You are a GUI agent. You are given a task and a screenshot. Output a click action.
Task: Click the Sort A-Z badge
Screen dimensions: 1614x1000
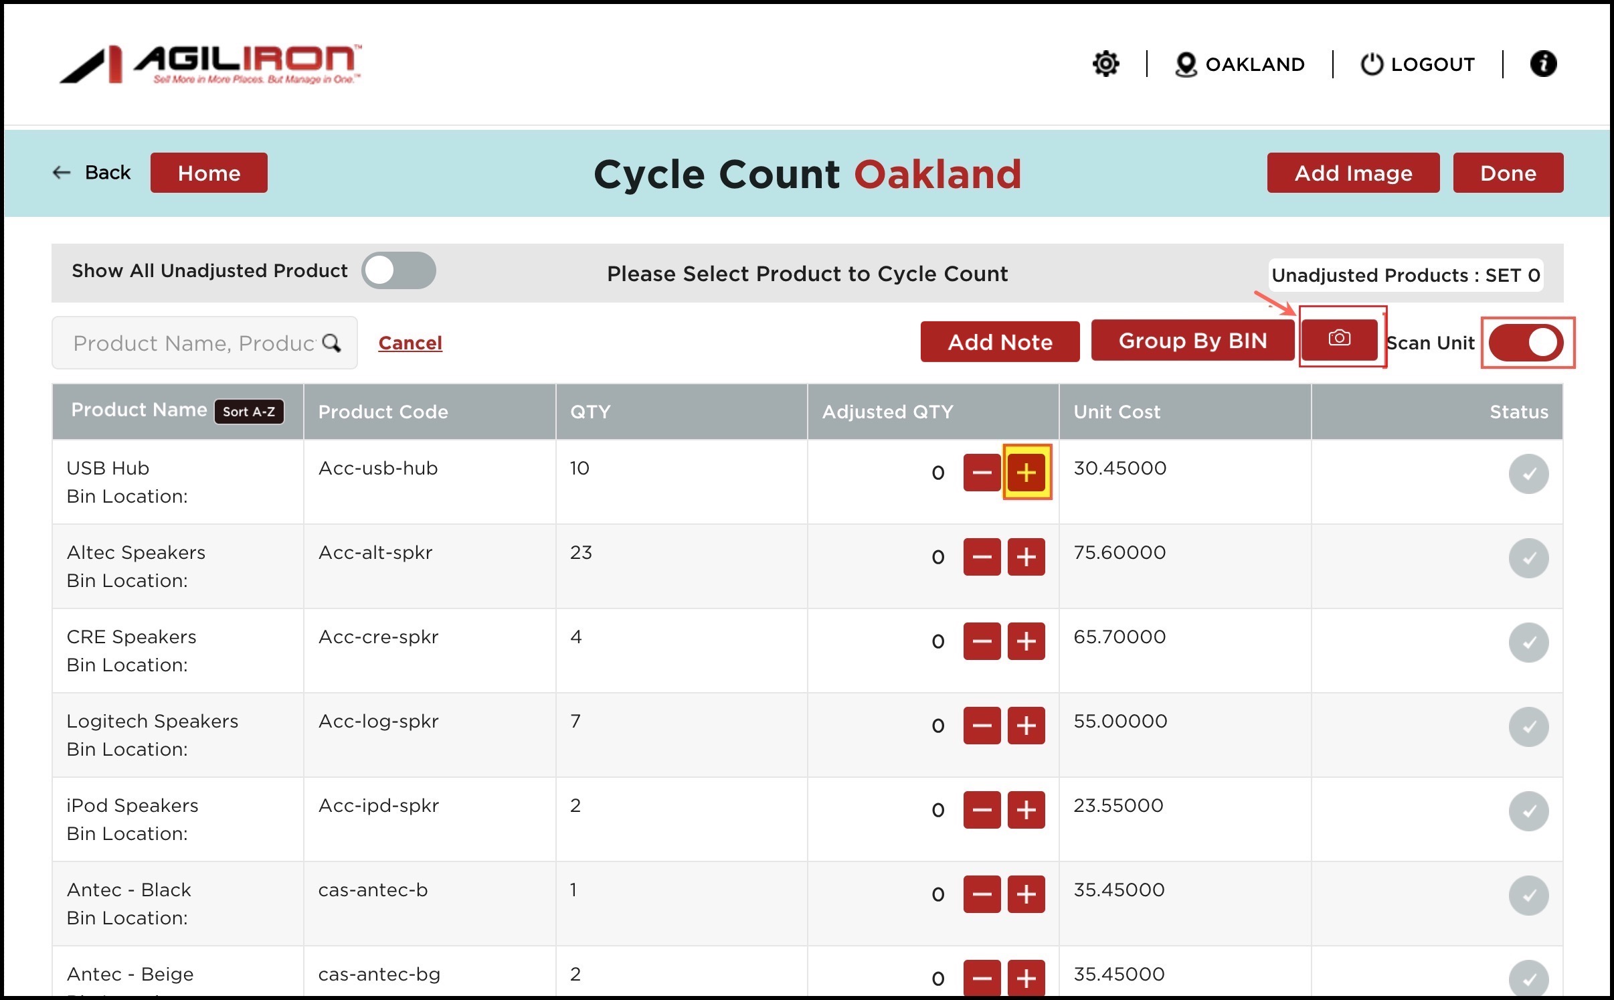pos(249,412)
